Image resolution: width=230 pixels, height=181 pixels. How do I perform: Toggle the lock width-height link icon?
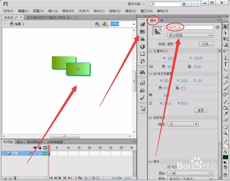[x=151, y=67]
